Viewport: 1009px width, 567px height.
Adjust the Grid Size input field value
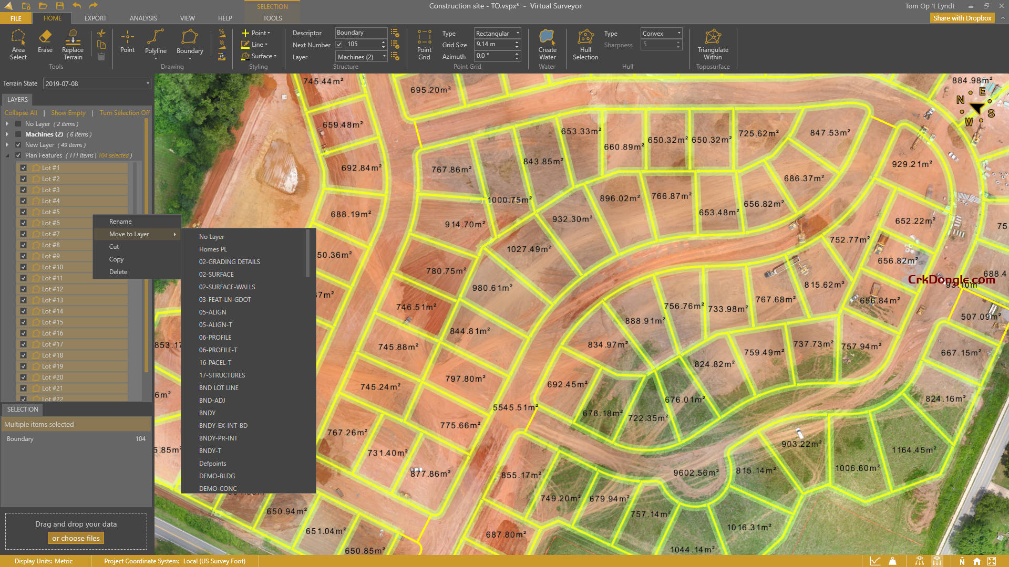tap(494, 45)
